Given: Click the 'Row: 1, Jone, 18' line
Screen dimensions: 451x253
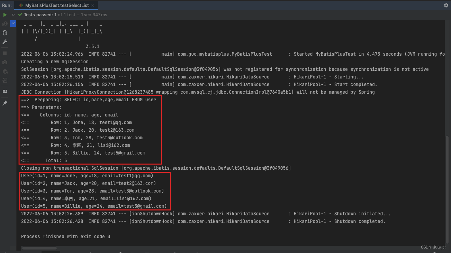Looking at the screenshot, I should tap(76, 122).
